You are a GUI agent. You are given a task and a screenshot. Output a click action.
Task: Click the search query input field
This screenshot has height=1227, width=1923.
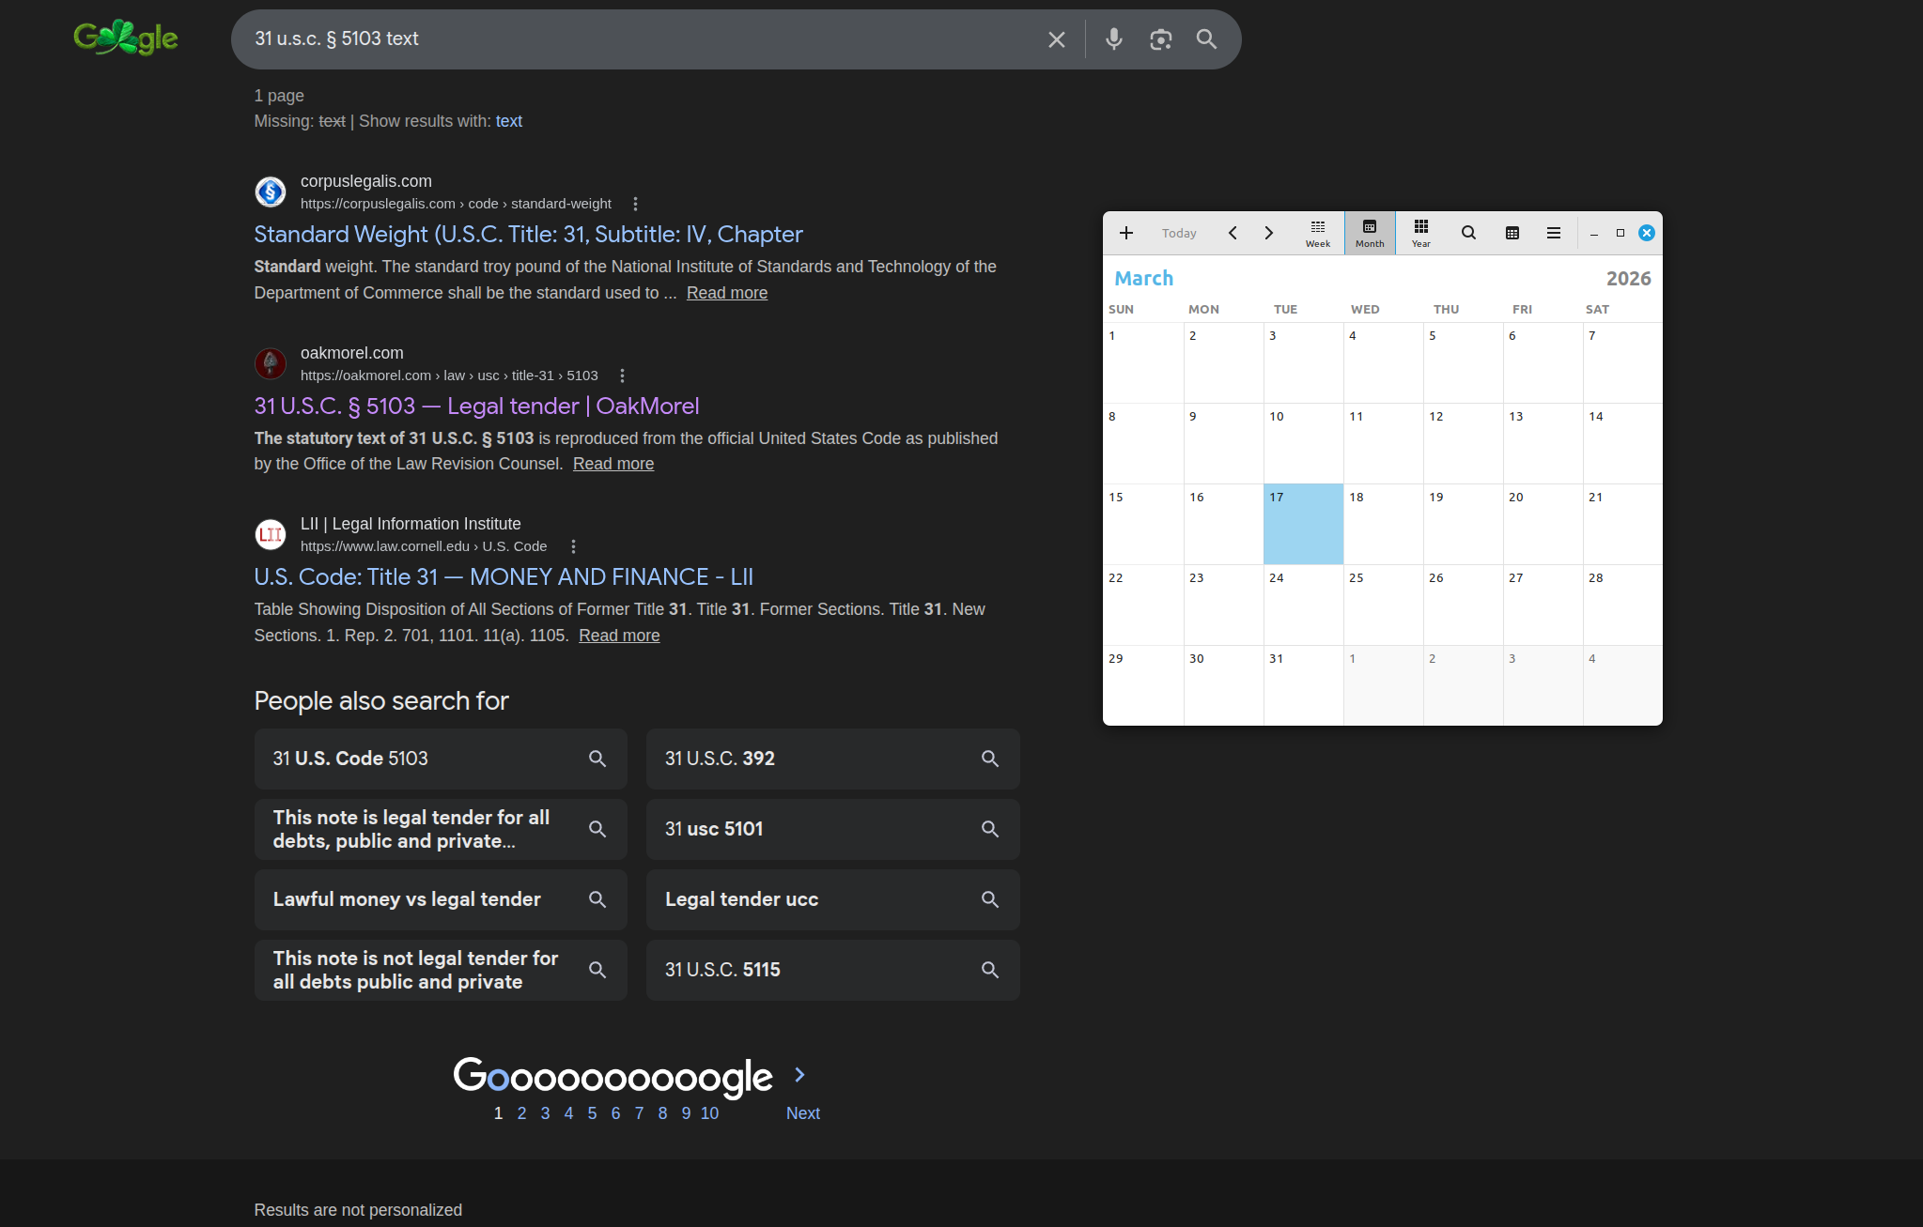pyautogui.click(x=639, y=39)
